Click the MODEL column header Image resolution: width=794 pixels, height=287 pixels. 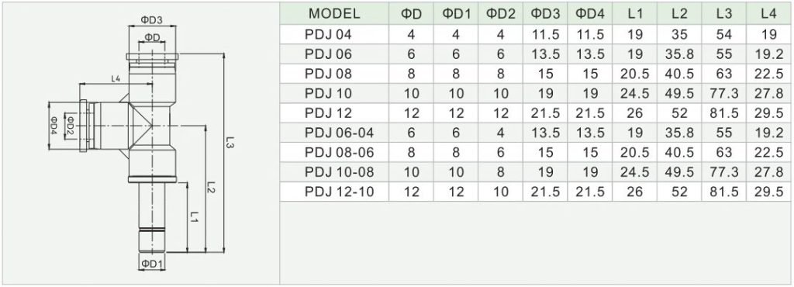click(x=334, y=14)
